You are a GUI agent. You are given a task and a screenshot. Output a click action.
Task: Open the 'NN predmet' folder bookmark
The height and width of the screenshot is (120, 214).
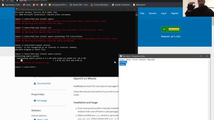(139, 5)
